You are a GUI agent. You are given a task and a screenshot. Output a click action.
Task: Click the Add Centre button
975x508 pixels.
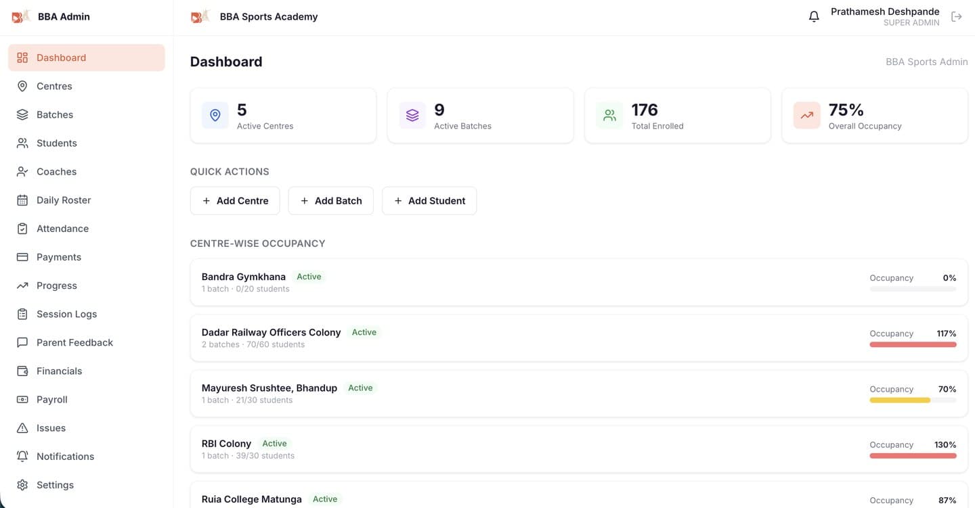pyautogui.click(x=235, y=201)
